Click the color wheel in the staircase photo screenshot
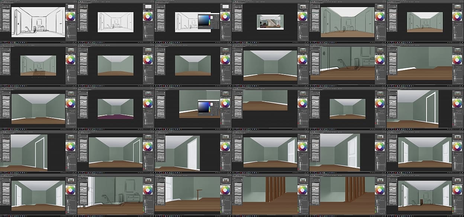The width and height of the screenshot is (464, 217). 302,16
